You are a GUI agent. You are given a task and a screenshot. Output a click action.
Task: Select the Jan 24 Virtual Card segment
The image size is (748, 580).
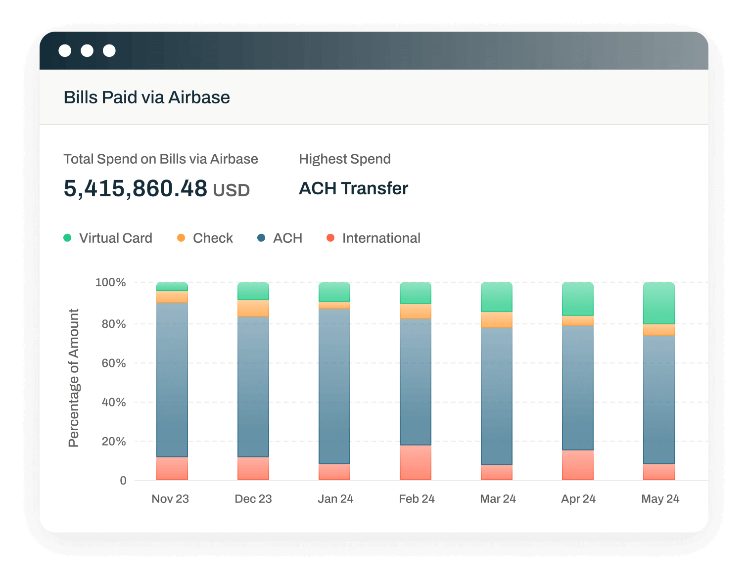334,292
